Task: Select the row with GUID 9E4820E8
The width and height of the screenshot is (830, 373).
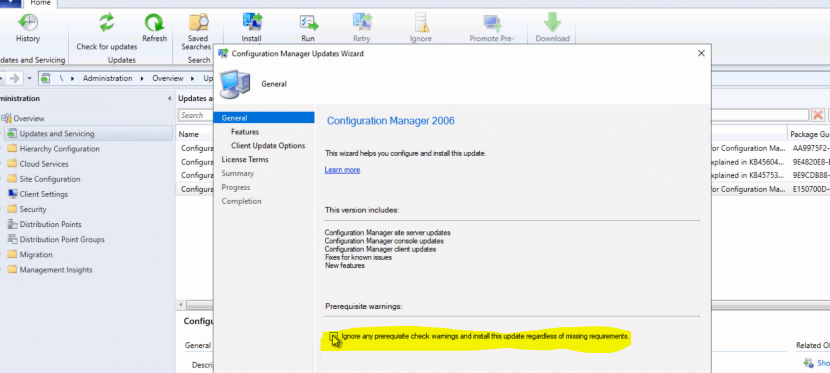Action: coord(811,162)
